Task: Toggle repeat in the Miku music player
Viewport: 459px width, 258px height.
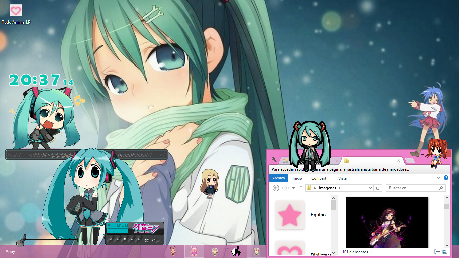Action: [x=154, y=240]
